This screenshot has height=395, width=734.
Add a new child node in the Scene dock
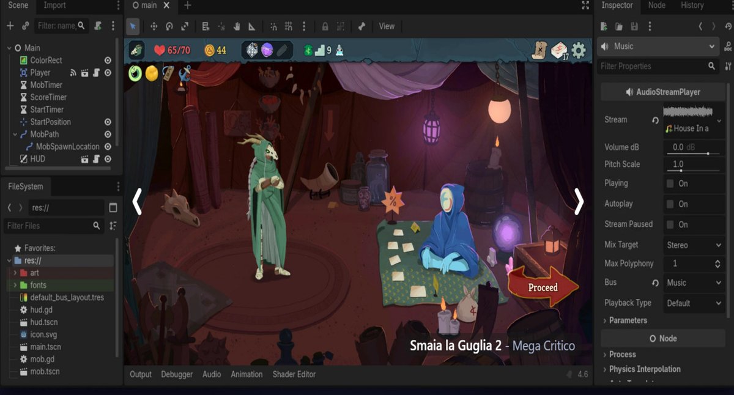click(x=10, y=26)
